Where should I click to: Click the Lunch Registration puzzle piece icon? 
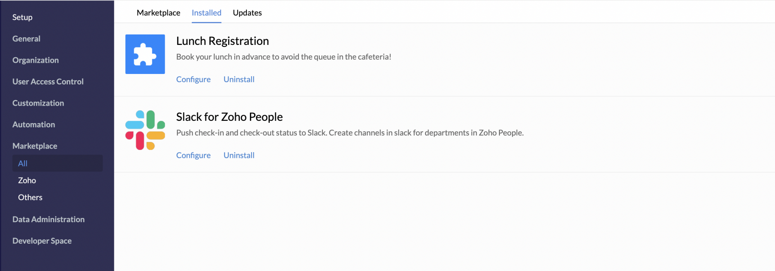pyautogui.click(x=145, y=54)
